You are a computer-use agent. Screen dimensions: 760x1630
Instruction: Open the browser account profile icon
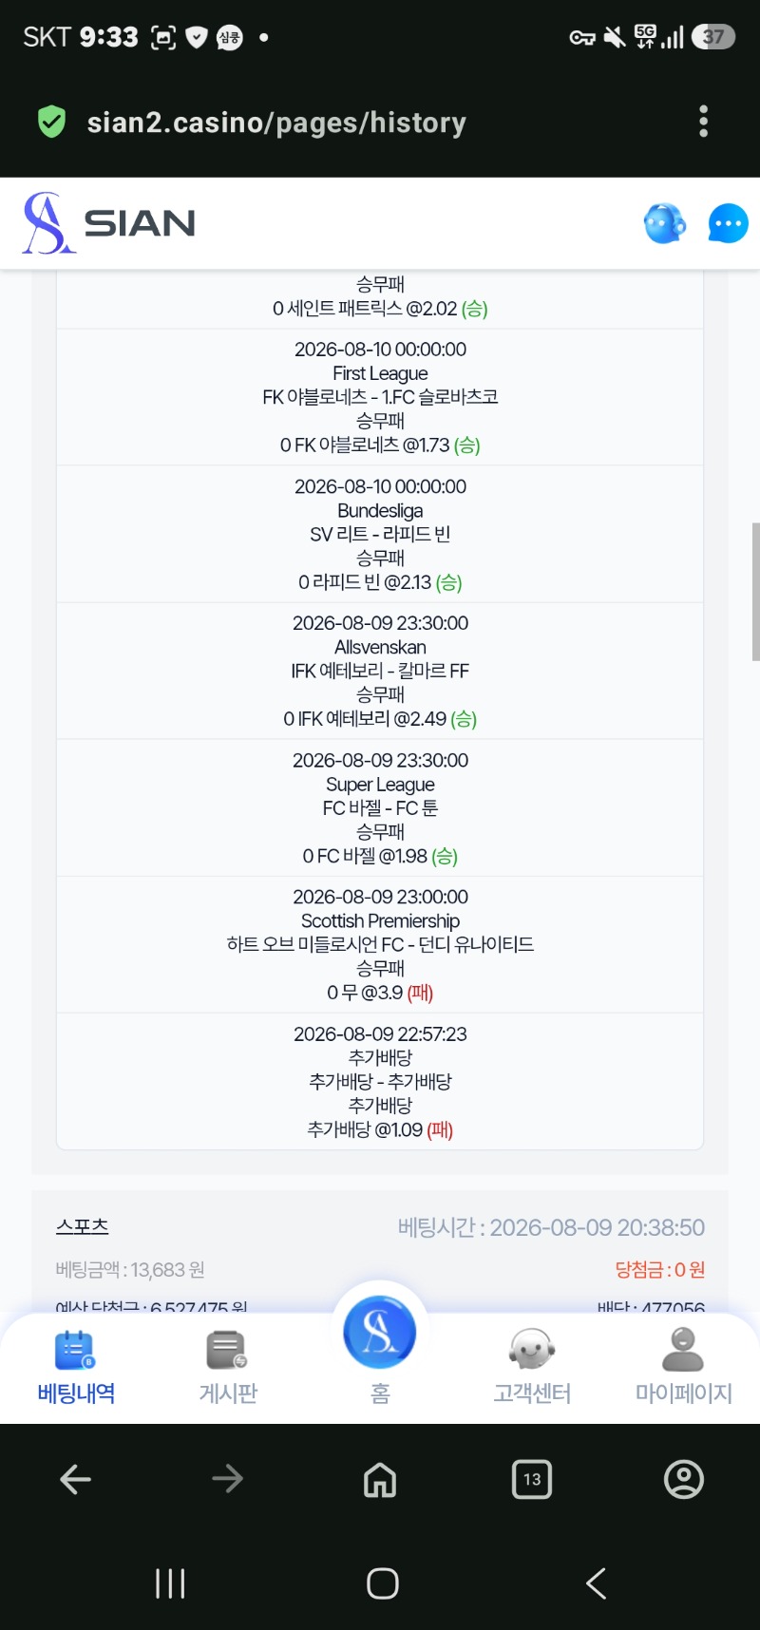(x=684, y=1479)
